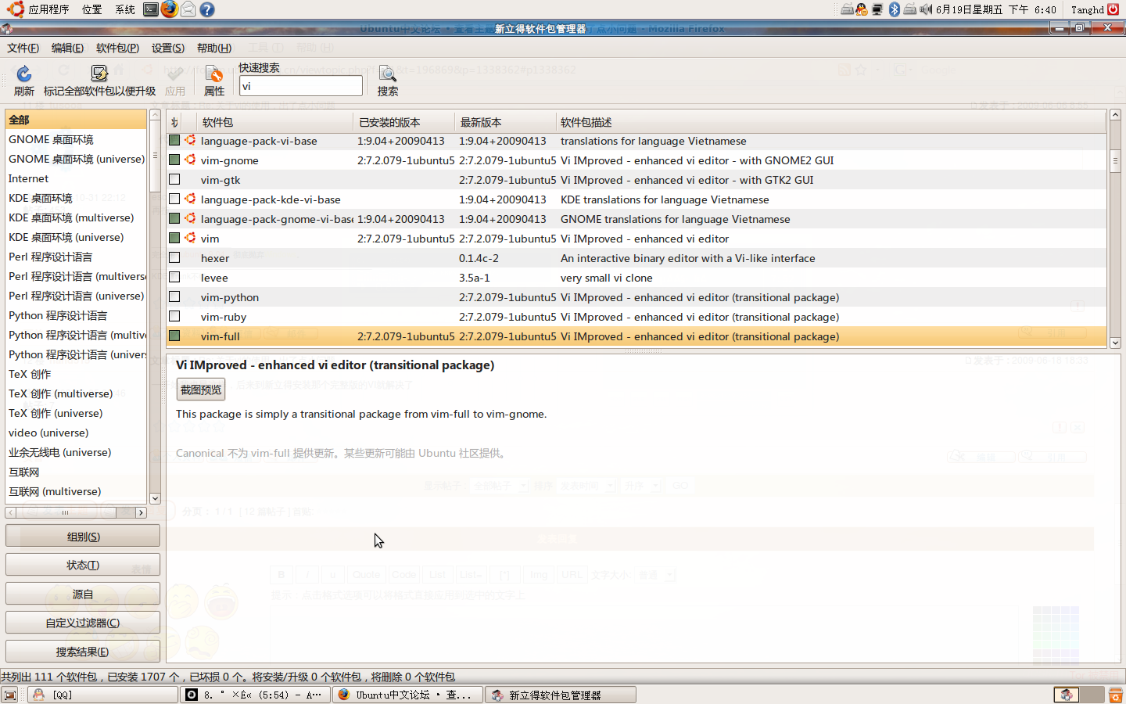
Task: Select the Internet category
Action: pyautogui.click(x=76, y=178)
